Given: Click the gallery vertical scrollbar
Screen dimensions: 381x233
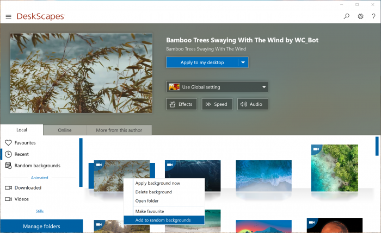Looking at the screenshot, I should click(377, 146).
